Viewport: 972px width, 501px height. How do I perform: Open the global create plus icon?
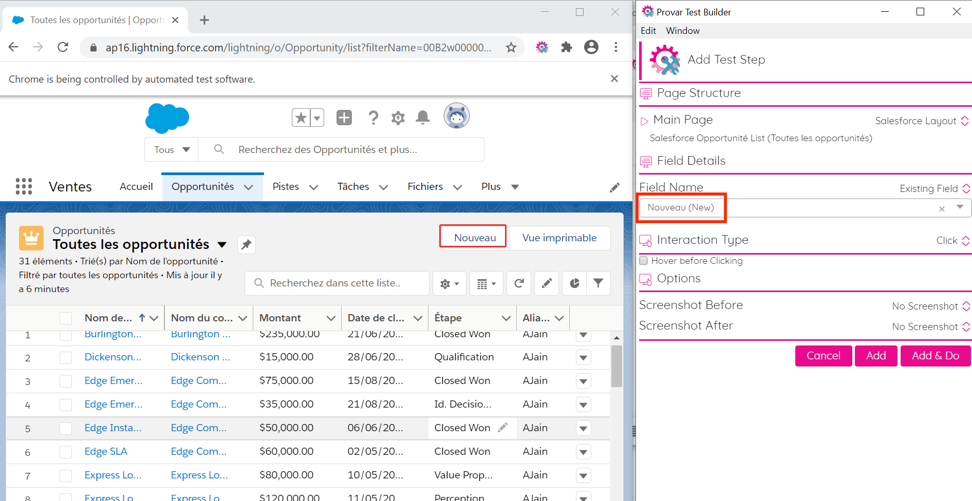coord(344,118)
